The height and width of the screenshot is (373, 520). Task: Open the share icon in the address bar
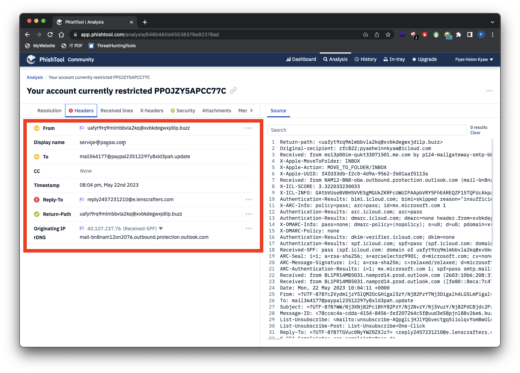[x=377, y=35]
